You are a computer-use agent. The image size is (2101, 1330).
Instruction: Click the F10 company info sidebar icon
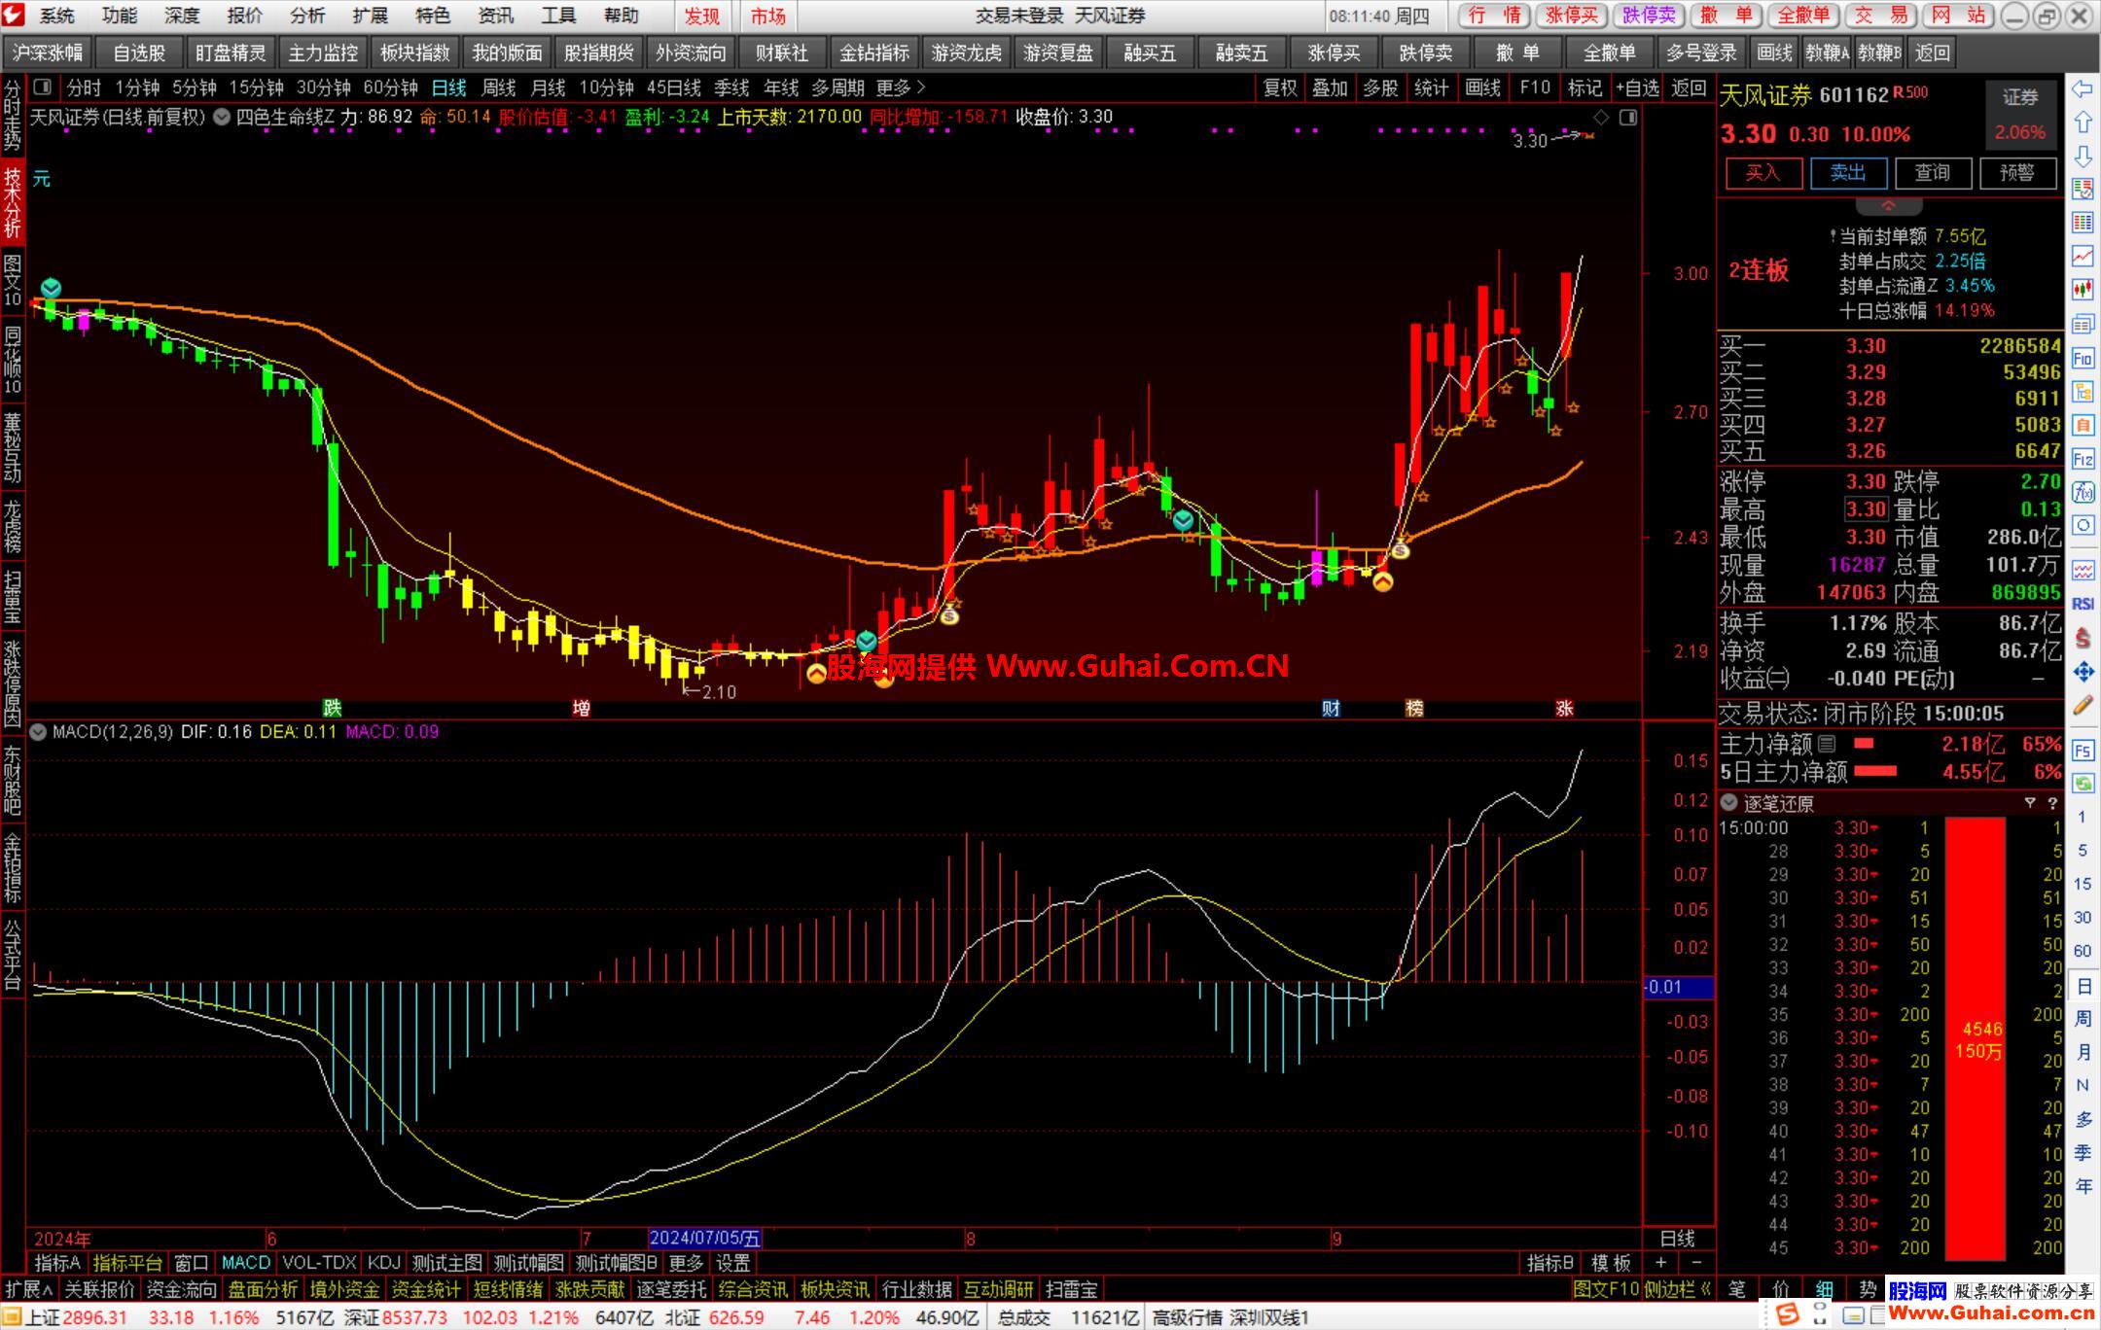coord(2083,359)
